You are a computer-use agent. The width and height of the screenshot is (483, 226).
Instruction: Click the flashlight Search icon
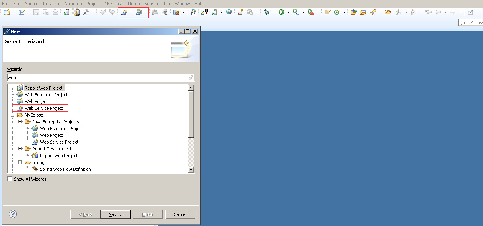[x=373, y=12]
